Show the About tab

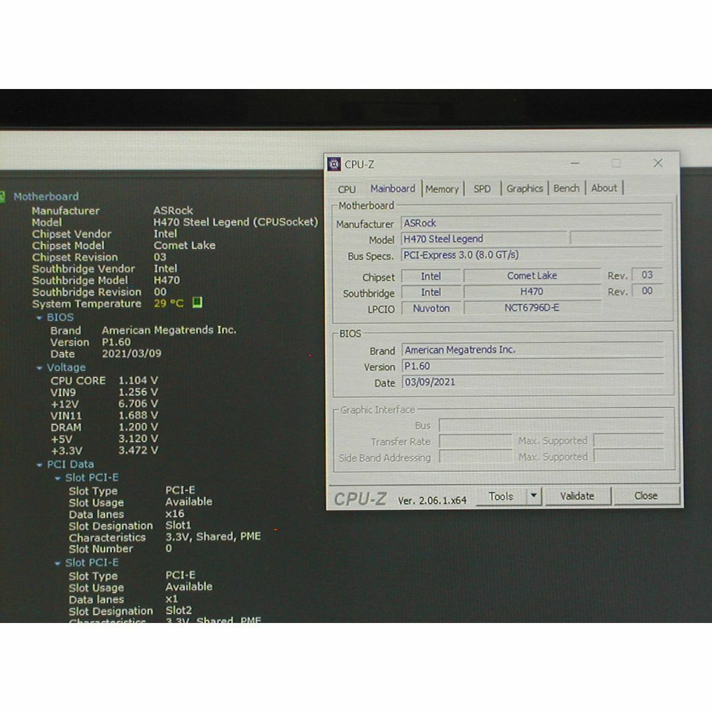(x=604, y=188)
